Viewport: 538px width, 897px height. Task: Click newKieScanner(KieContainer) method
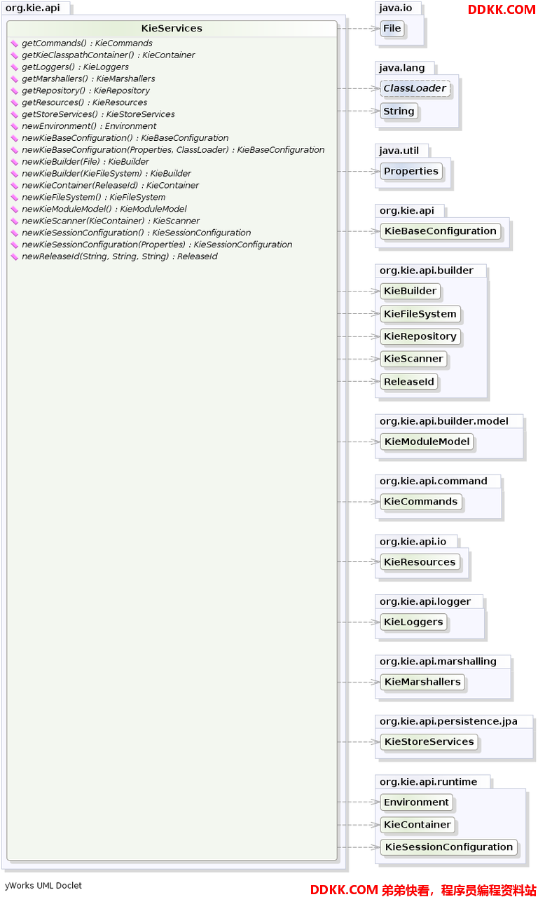coord(111,221)
